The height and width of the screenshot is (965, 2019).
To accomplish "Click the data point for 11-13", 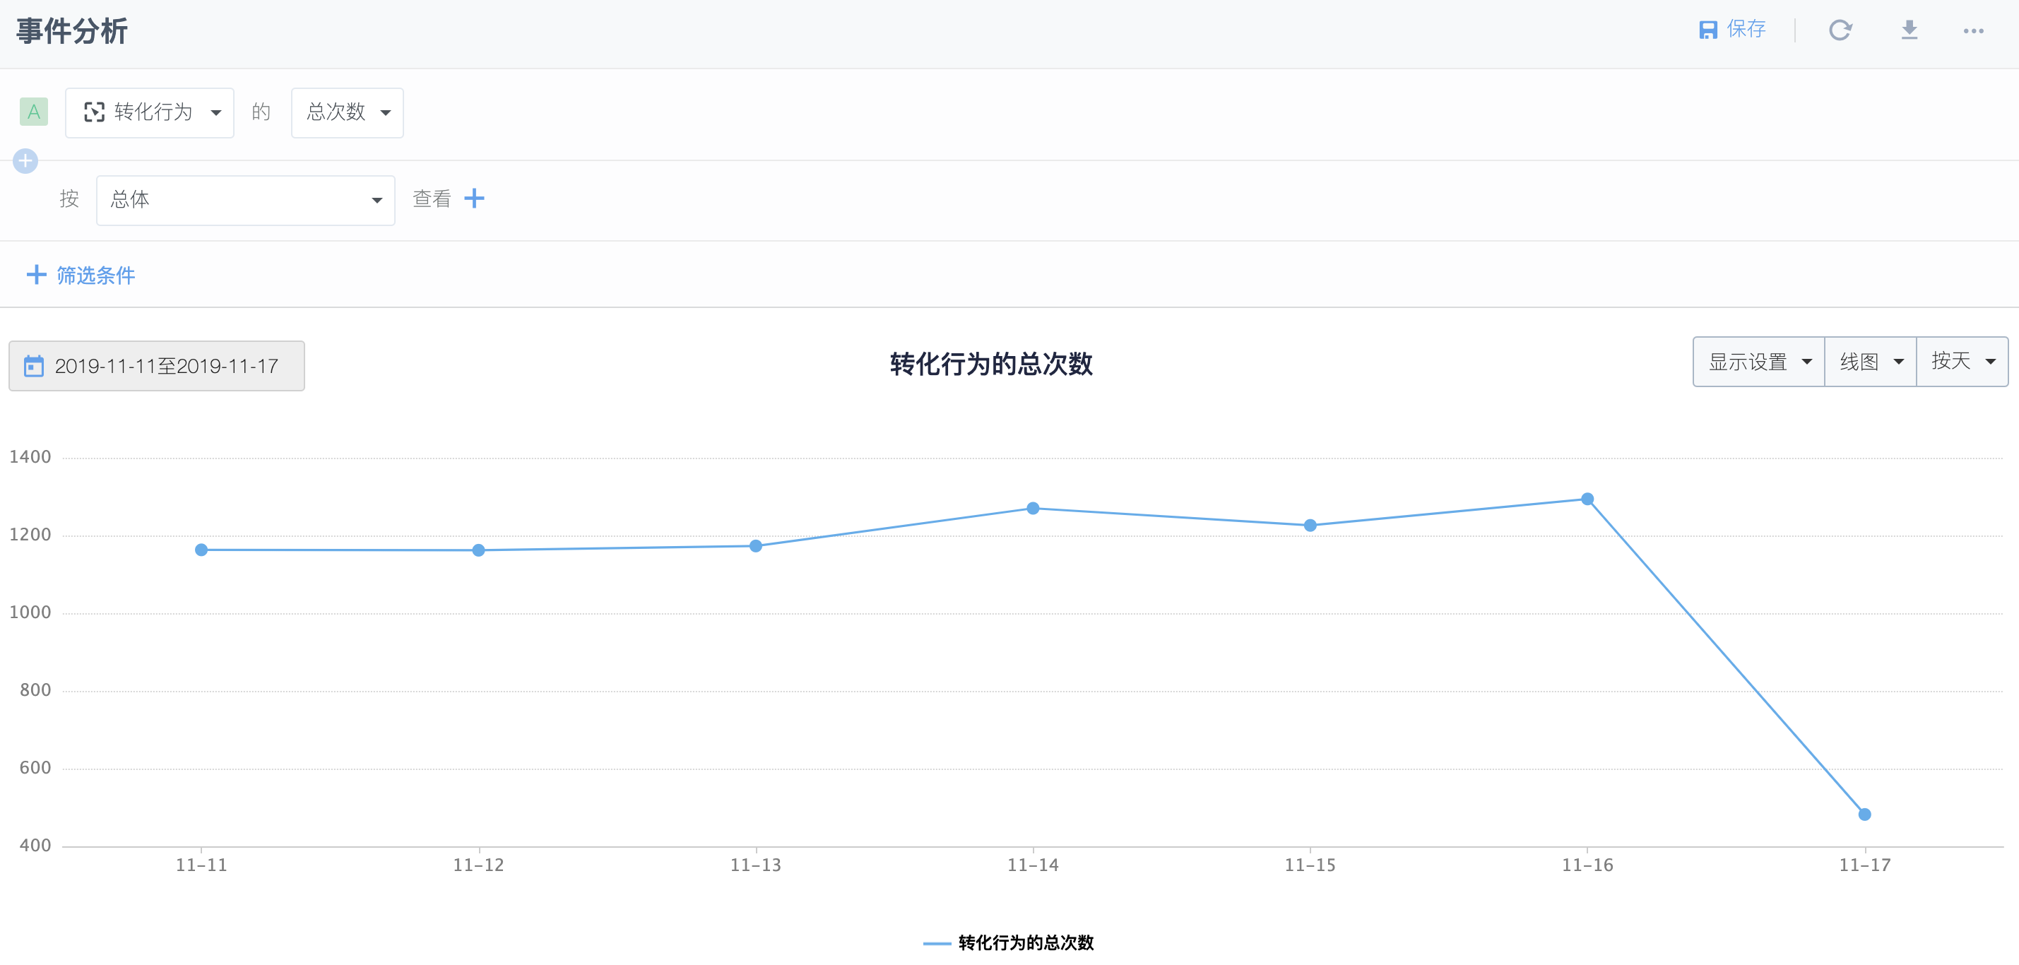I will pyautogui.click(x=756, y=545).
